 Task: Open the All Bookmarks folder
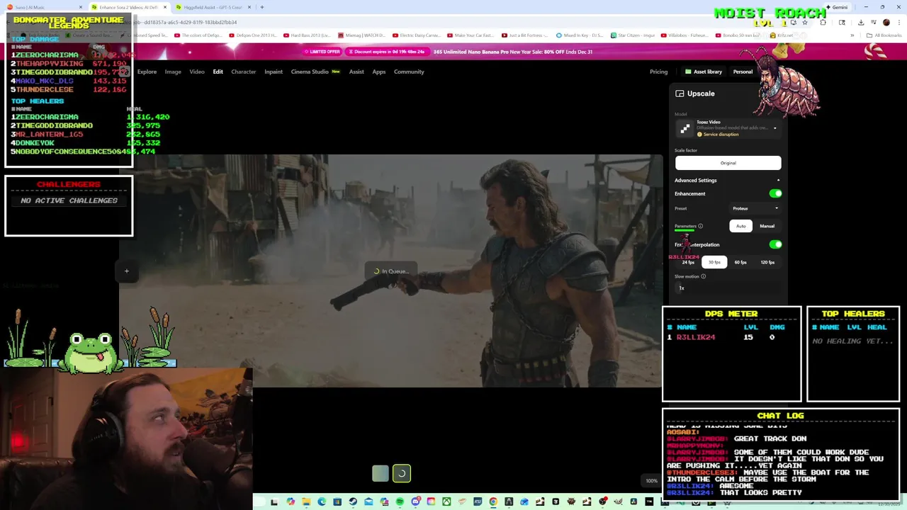[884, 35]
